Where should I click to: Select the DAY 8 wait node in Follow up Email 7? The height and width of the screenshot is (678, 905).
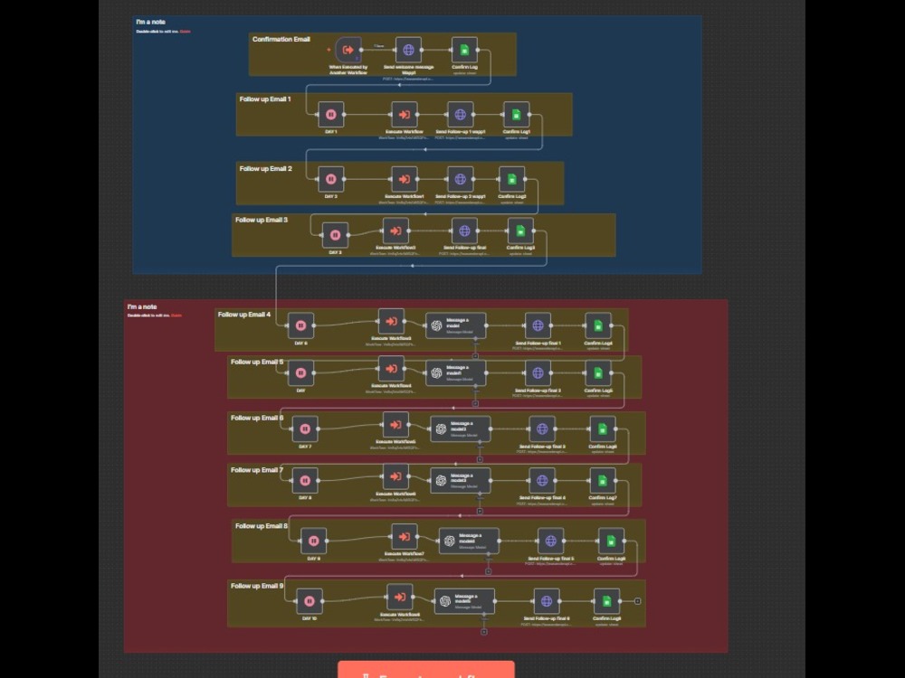click(305, 481)
